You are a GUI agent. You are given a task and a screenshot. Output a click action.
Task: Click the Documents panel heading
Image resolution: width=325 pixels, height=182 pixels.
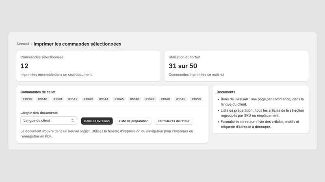[x=226, y=92]
